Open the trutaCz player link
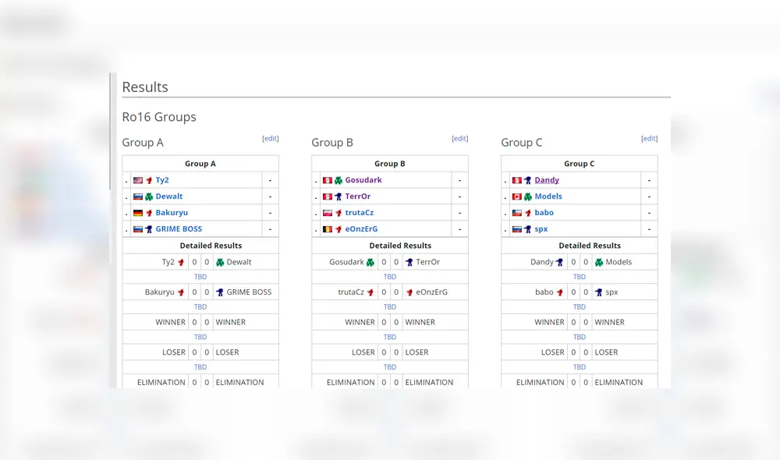The height and width of the screenshot is (460, 780). click(360, 212)
